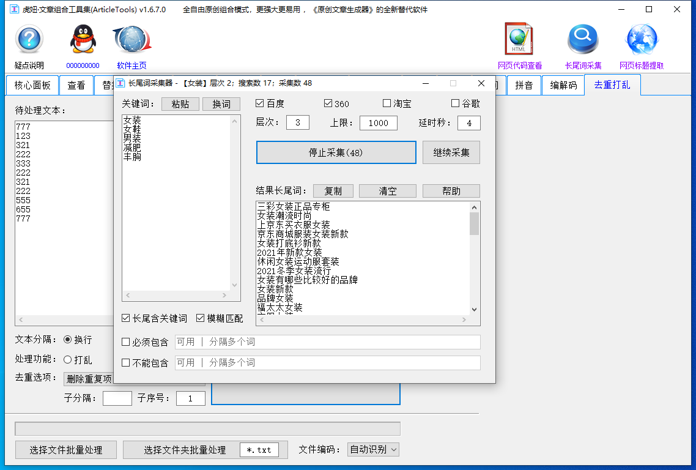Click the 上限 1000 input field
Screen dimensions: 696x470
[x=378, y=122]
